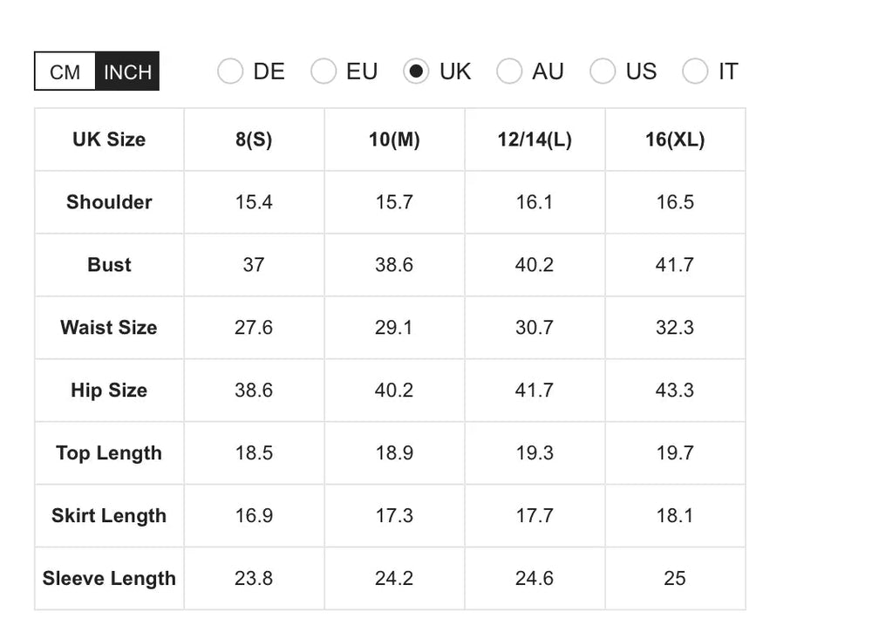The height and width of the screenshot is (632, 872).
Task: Select the 16(XL) size column header
Action: click(x=675, y=139)
